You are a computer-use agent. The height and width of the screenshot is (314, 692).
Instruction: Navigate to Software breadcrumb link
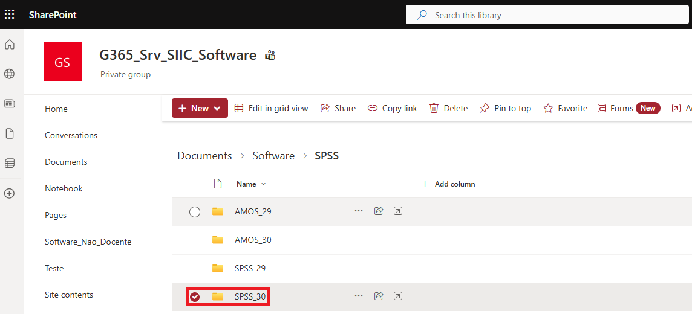point(273,156)
